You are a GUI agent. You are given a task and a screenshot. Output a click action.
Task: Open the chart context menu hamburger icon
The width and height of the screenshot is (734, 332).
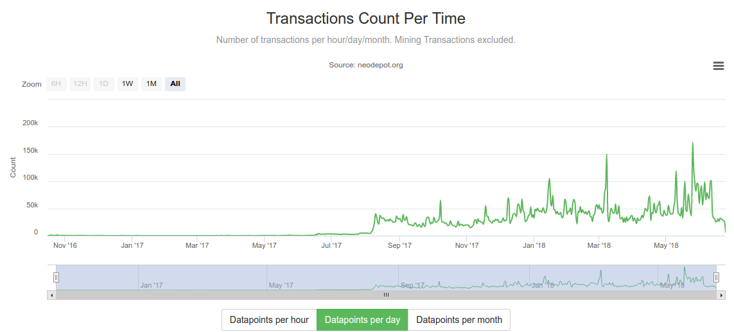(719, 66)
